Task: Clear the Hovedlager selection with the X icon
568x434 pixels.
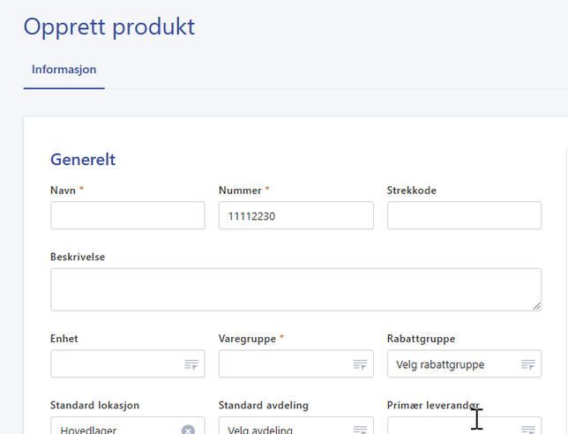Action: point(188,430)
